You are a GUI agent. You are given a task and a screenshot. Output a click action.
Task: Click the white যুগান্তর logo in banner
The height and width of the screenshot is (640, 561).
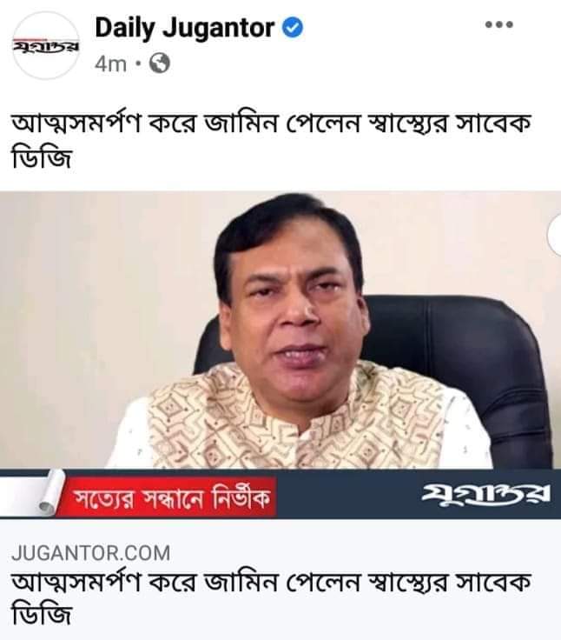click(485, 494)
